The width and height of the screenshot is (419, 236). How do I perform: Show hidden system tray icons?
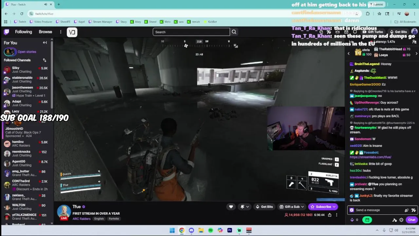coord(377,230)
